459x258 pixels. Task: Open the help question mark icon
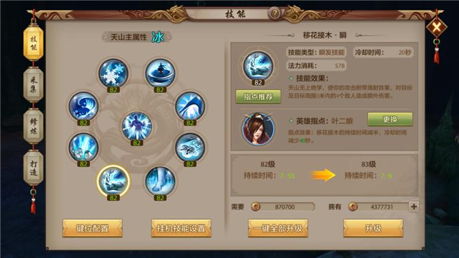pyautogui.click(x=275, y=13)
